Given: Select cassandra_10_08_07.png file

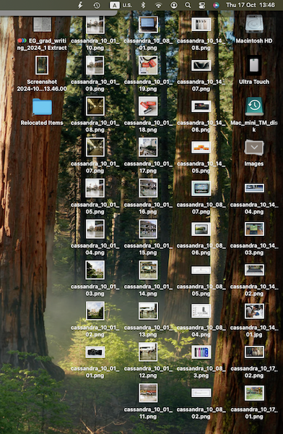Looking at the screenshot, I should coord(201,188).
